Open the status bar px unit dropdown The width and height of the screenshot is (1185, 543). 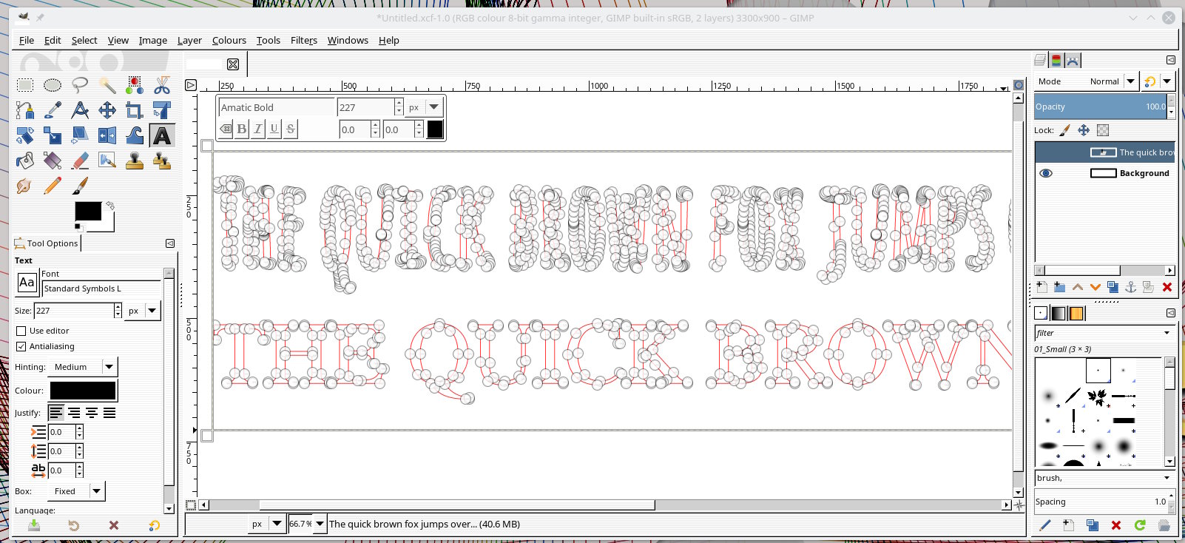(266, 524)
